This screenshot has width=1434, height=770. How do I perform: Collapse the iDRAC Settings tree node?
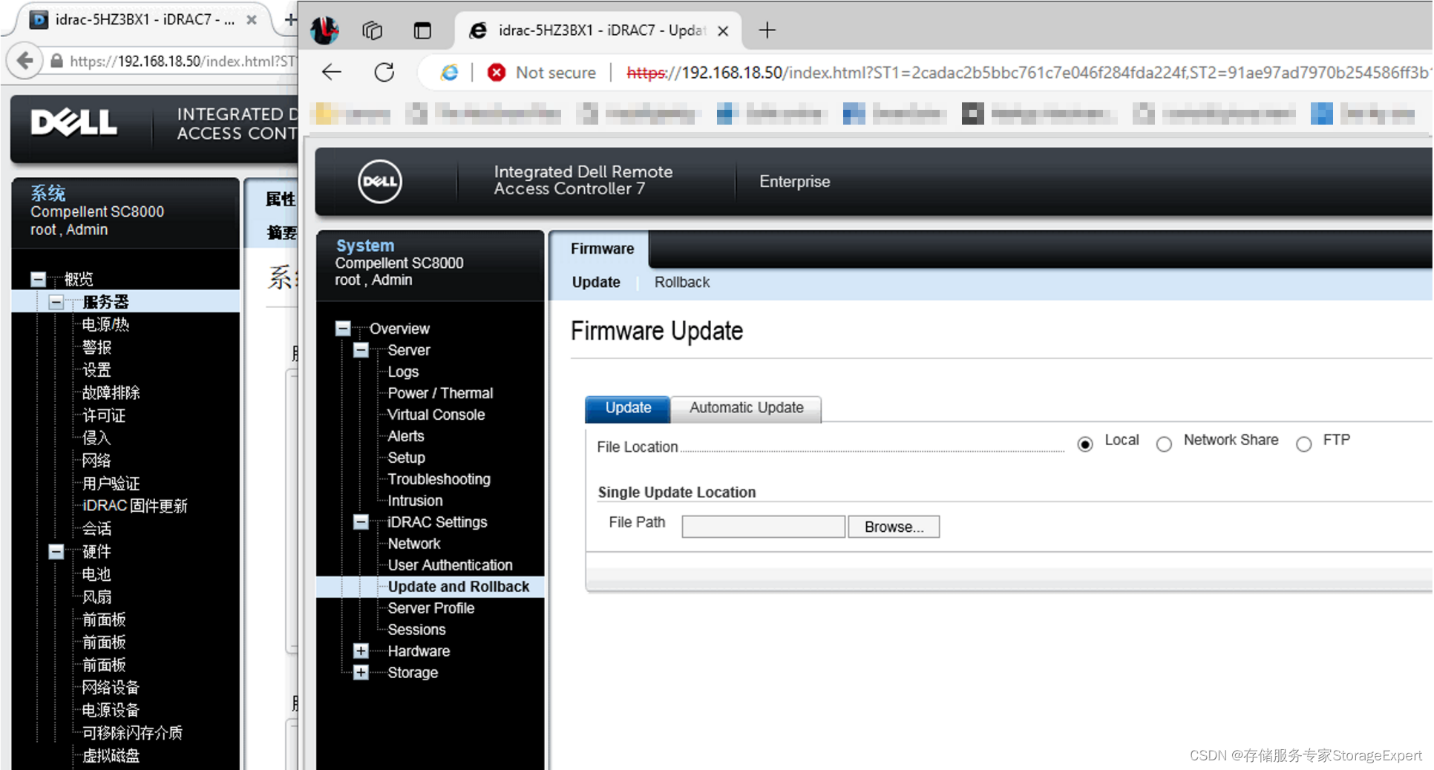coord(361,521)
